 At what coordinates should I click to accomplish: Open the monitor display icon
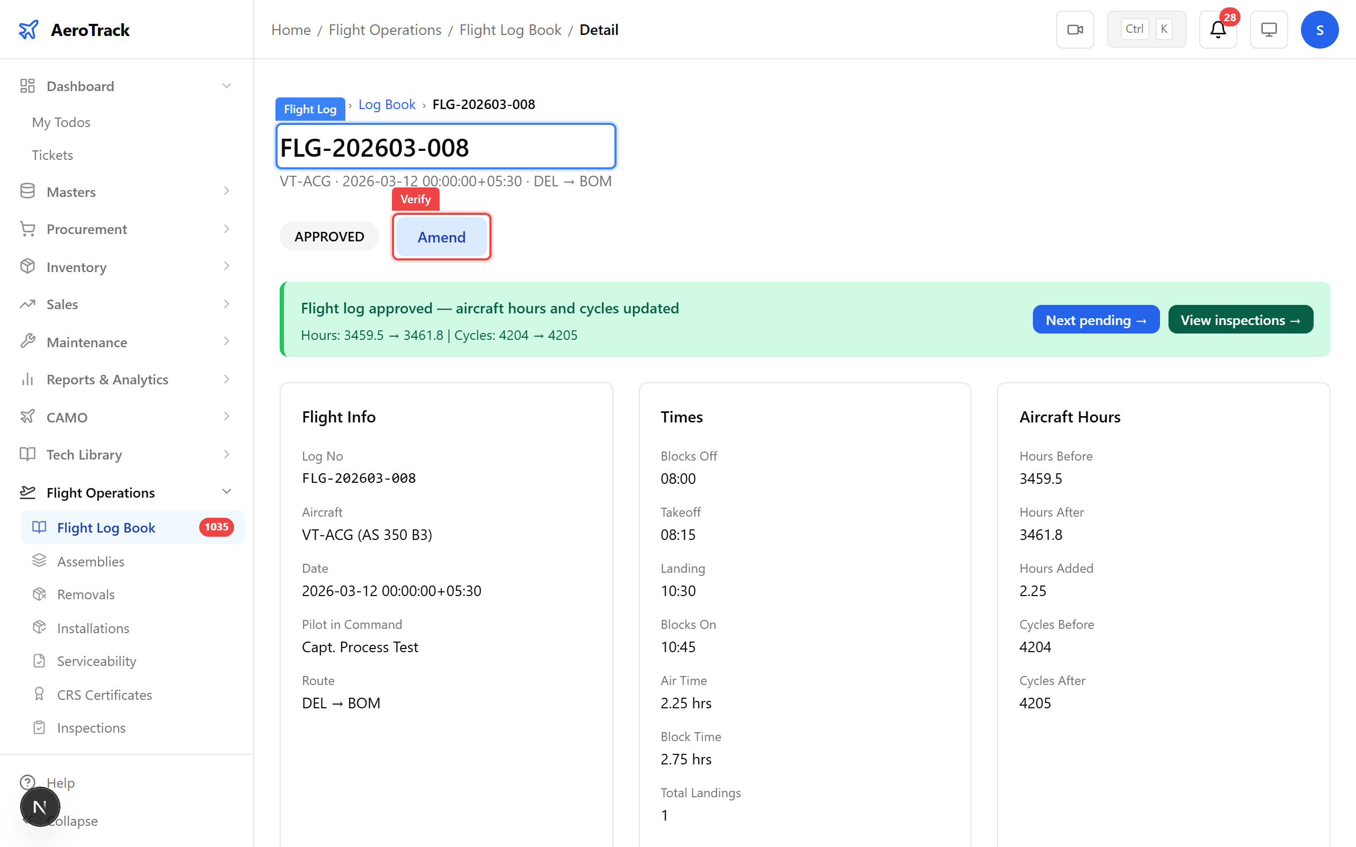pyautogui.click(x=1269, y=29)
